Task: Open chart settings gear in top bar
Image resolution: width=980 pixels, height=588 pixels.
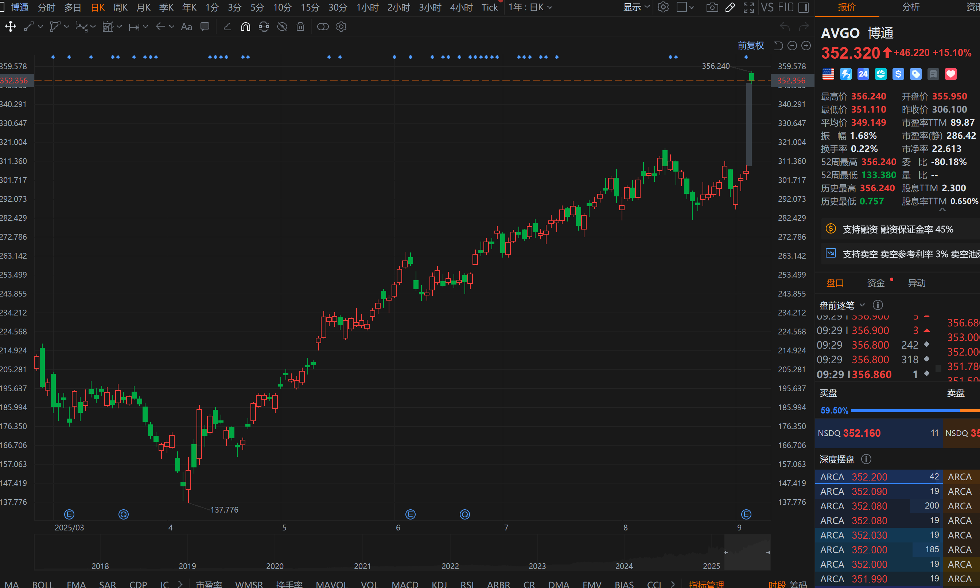Action: pos(663,7)
